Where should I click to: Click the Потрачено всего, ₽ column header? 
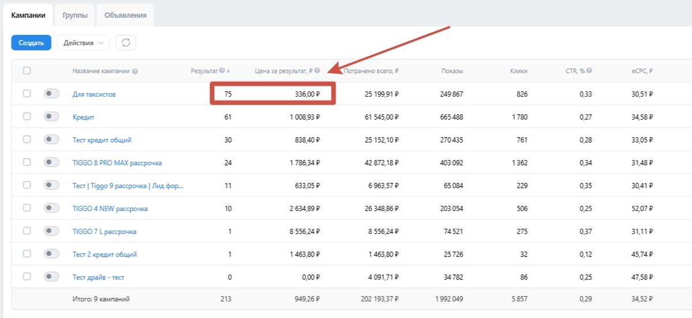(371, 71)
